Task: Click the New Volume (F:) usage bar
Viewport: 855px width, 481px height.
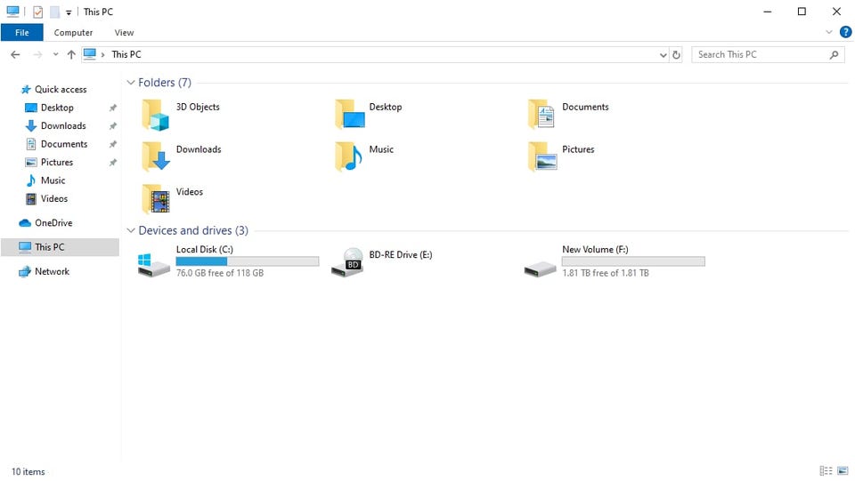Action: (x=633, y=261)
